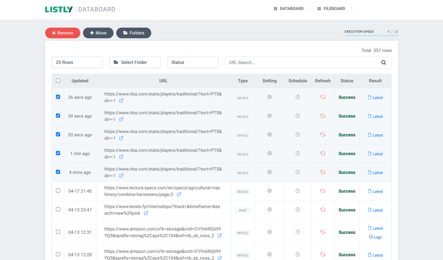Click the red Remove button
This screenshot has width=443, height=260.
[x=63, y=33]
